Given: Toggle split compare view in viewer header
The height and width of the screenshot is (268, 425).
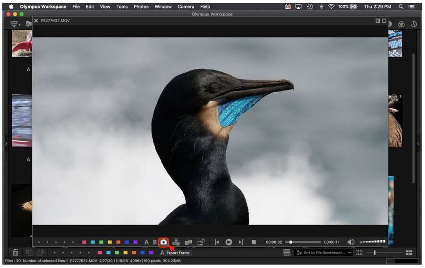Looking at the screenshot, I should [377, 21].
